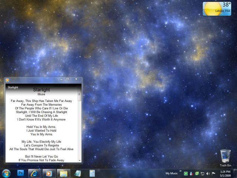The height and width of the screenshot is (178, 237).
Task: Open the Action Center flag icon
Action: (214, 174)
